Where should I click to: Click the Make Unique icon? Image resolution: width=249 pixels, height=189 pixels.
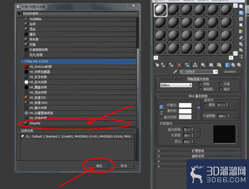point(195,65)
